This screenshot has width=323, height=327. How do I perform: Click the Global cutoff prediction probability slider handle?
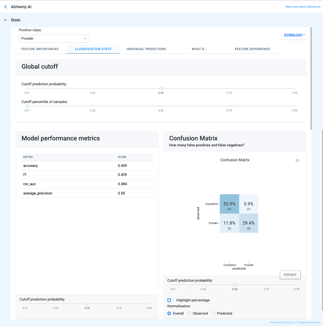click(x=161, y=88)
